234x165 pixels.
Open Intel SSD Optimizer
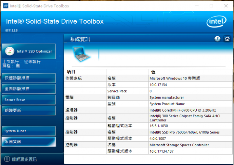29,51
